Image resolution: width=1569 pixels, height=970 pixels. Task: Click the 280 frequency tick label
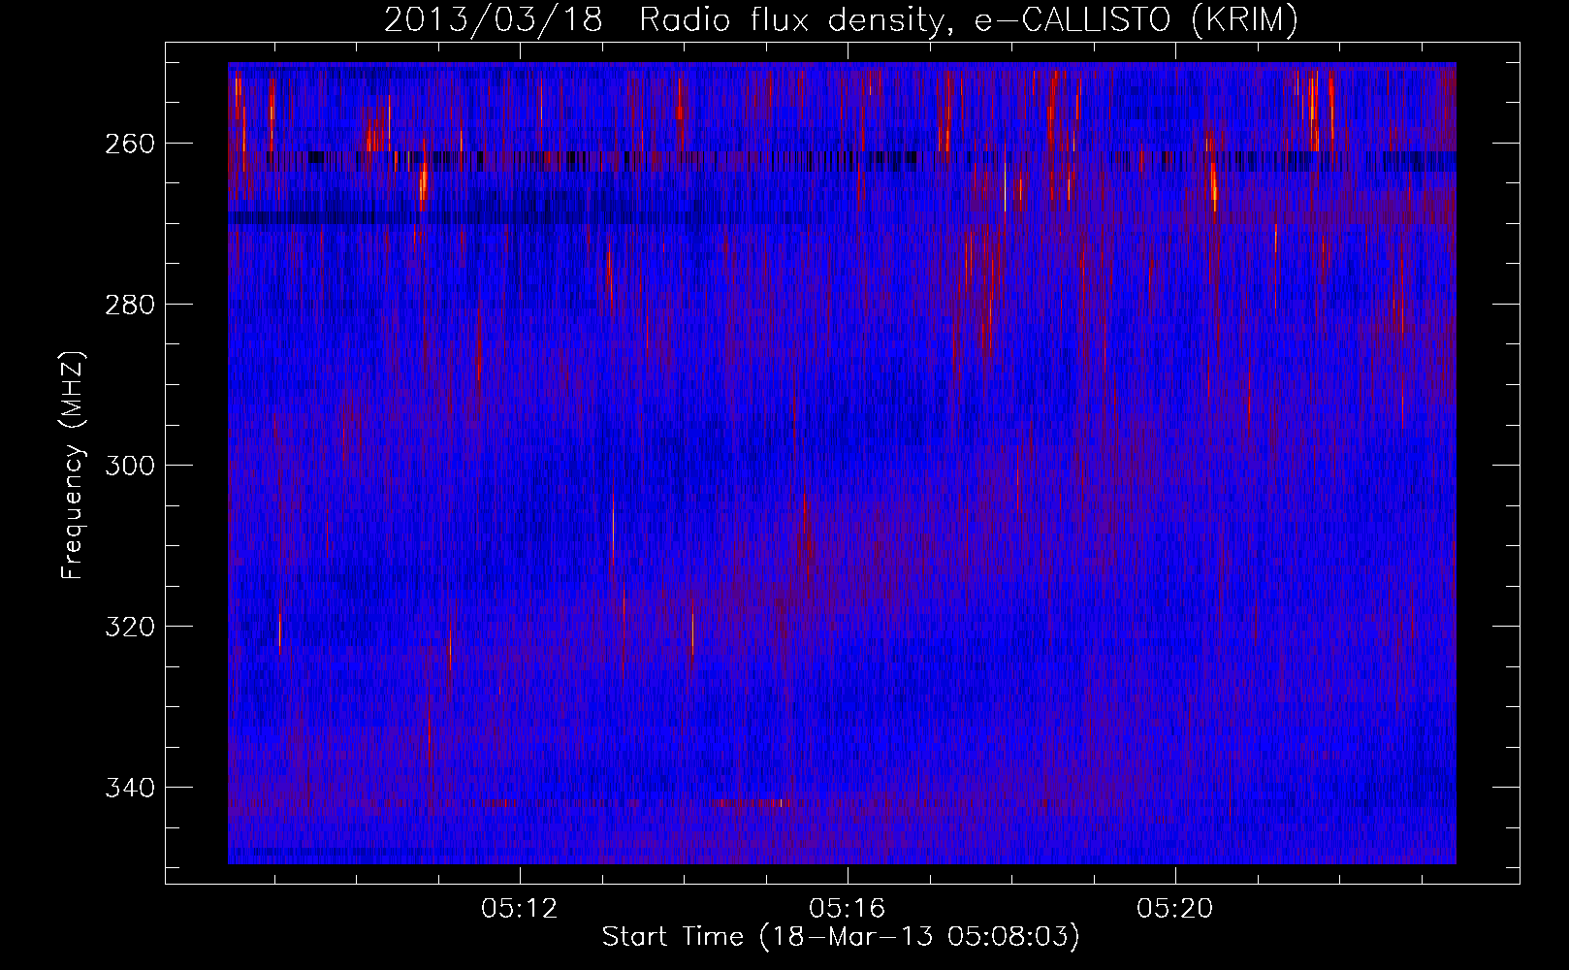(x=130, y=305)
